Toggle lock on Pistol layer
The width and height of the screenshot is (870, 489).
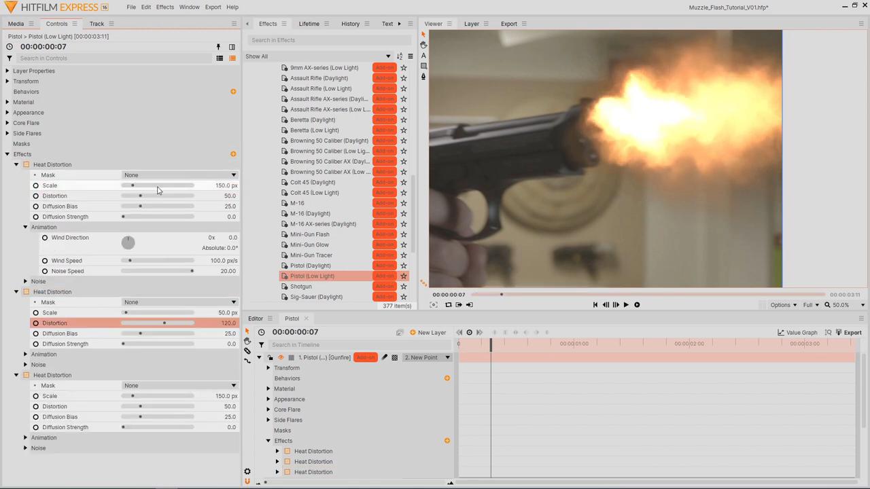point(271,357)
